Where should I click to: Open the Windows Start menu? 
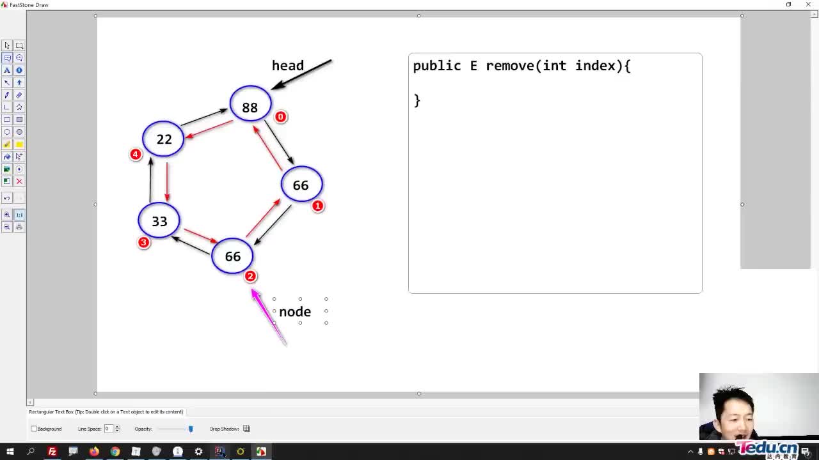coord(10,452)
